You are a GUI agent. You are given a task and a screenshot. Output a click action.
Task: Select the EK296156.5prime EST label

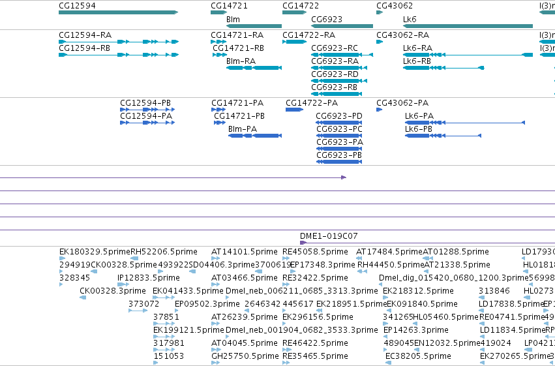click(318, 317)
